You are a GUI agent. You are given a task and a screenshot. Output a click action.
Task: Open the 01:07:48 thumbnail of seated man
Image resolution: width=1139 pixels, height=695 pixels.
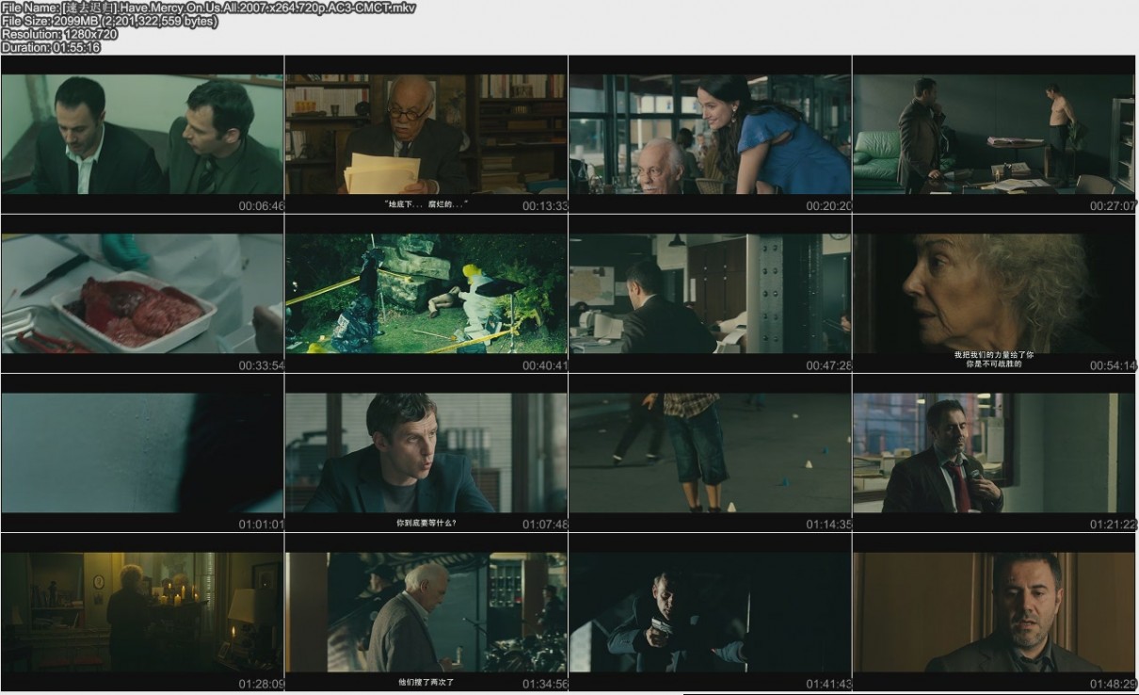426,453
